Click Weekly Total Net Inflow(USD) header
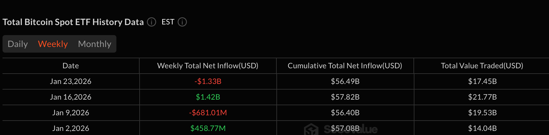 point(208,66)
